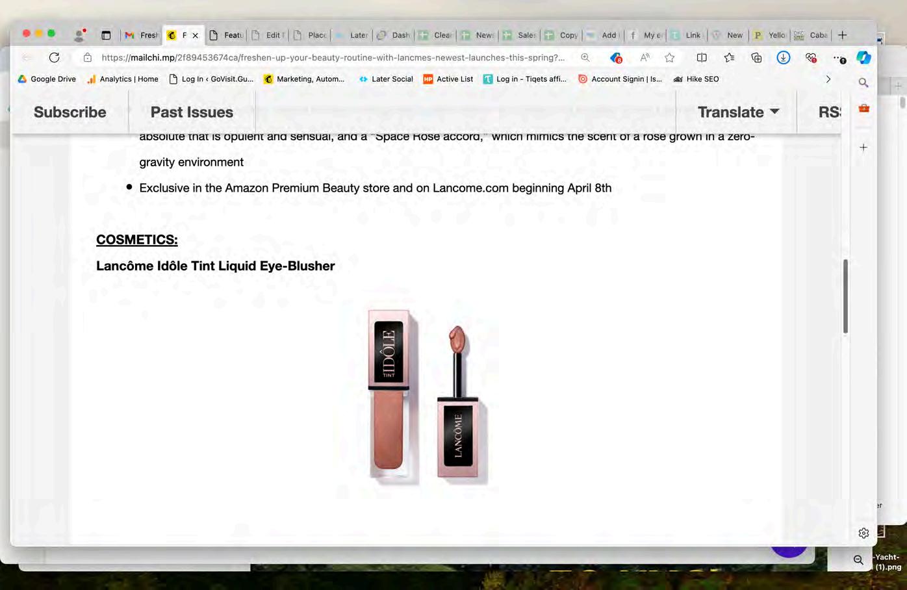Click the address bar URL field
This screenshot has width=907, height=590.
pyautogui.click(x=333, y=58)
